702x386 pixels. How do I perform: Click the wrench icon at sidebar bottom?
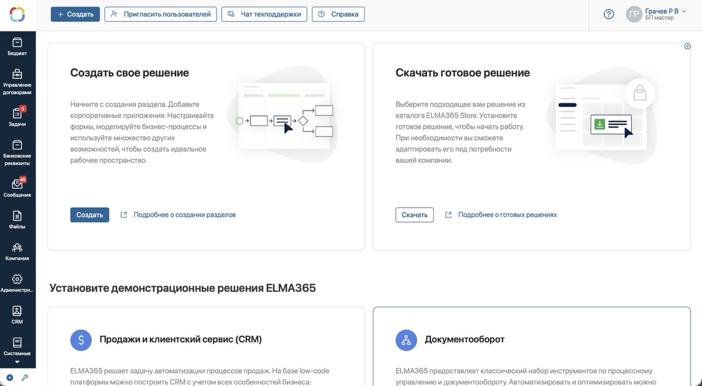pos(25,377)
